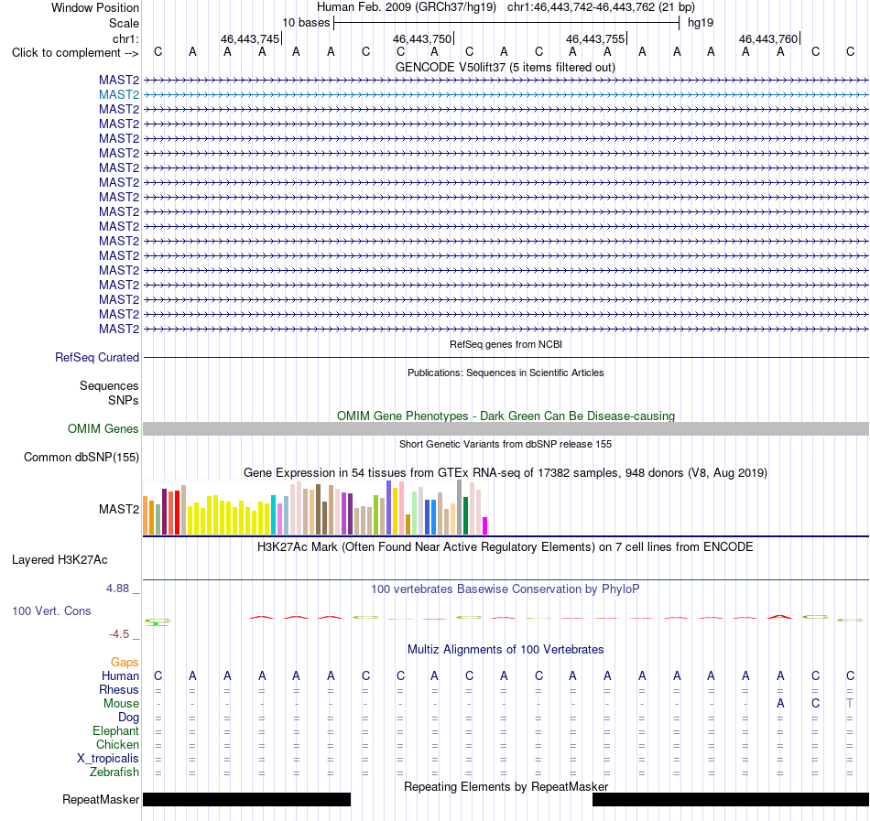This screenshot has height=821, width=870.
Task: Click the Elephant alignment row label
Action: pos(115,731)
